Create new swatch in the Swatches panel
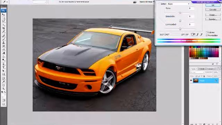222x125 pixels. click(213, 64)
